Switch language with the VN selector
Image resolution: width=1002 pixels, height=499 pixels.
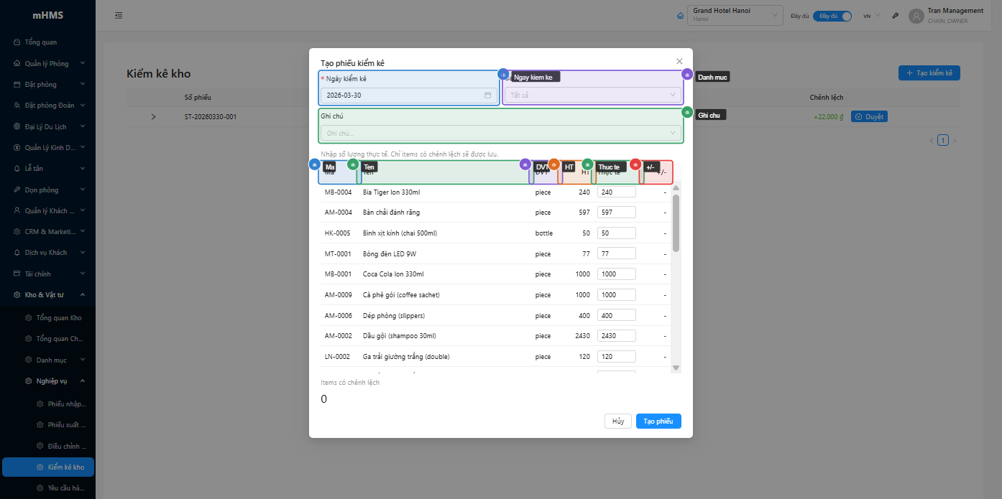870,16
